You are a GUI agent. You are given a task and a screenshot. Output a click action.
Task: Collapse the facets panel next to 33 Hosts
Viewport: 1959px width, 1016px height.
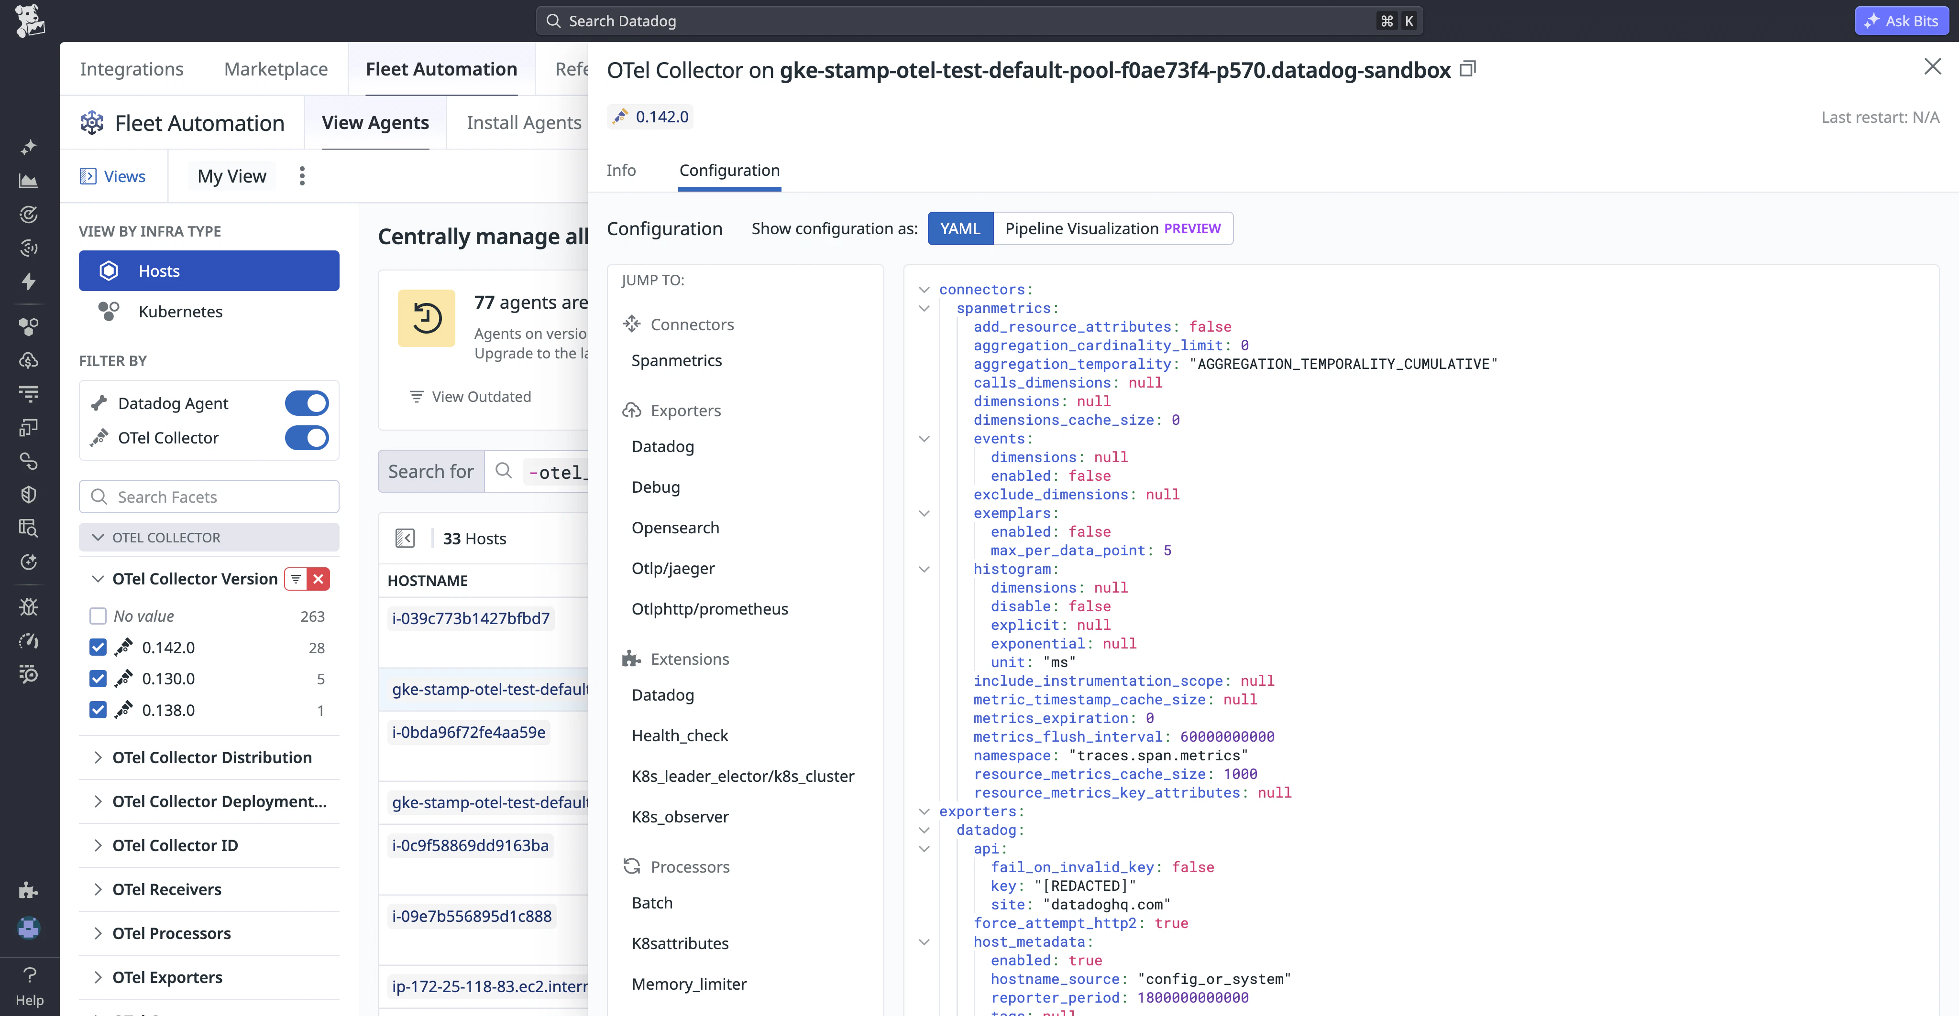(x=405, y=539)
